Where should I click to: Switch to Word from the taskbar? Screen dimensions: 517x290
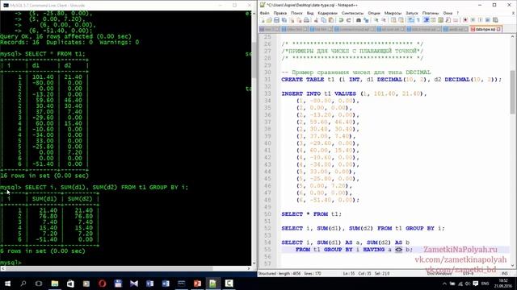pos(166,284)
